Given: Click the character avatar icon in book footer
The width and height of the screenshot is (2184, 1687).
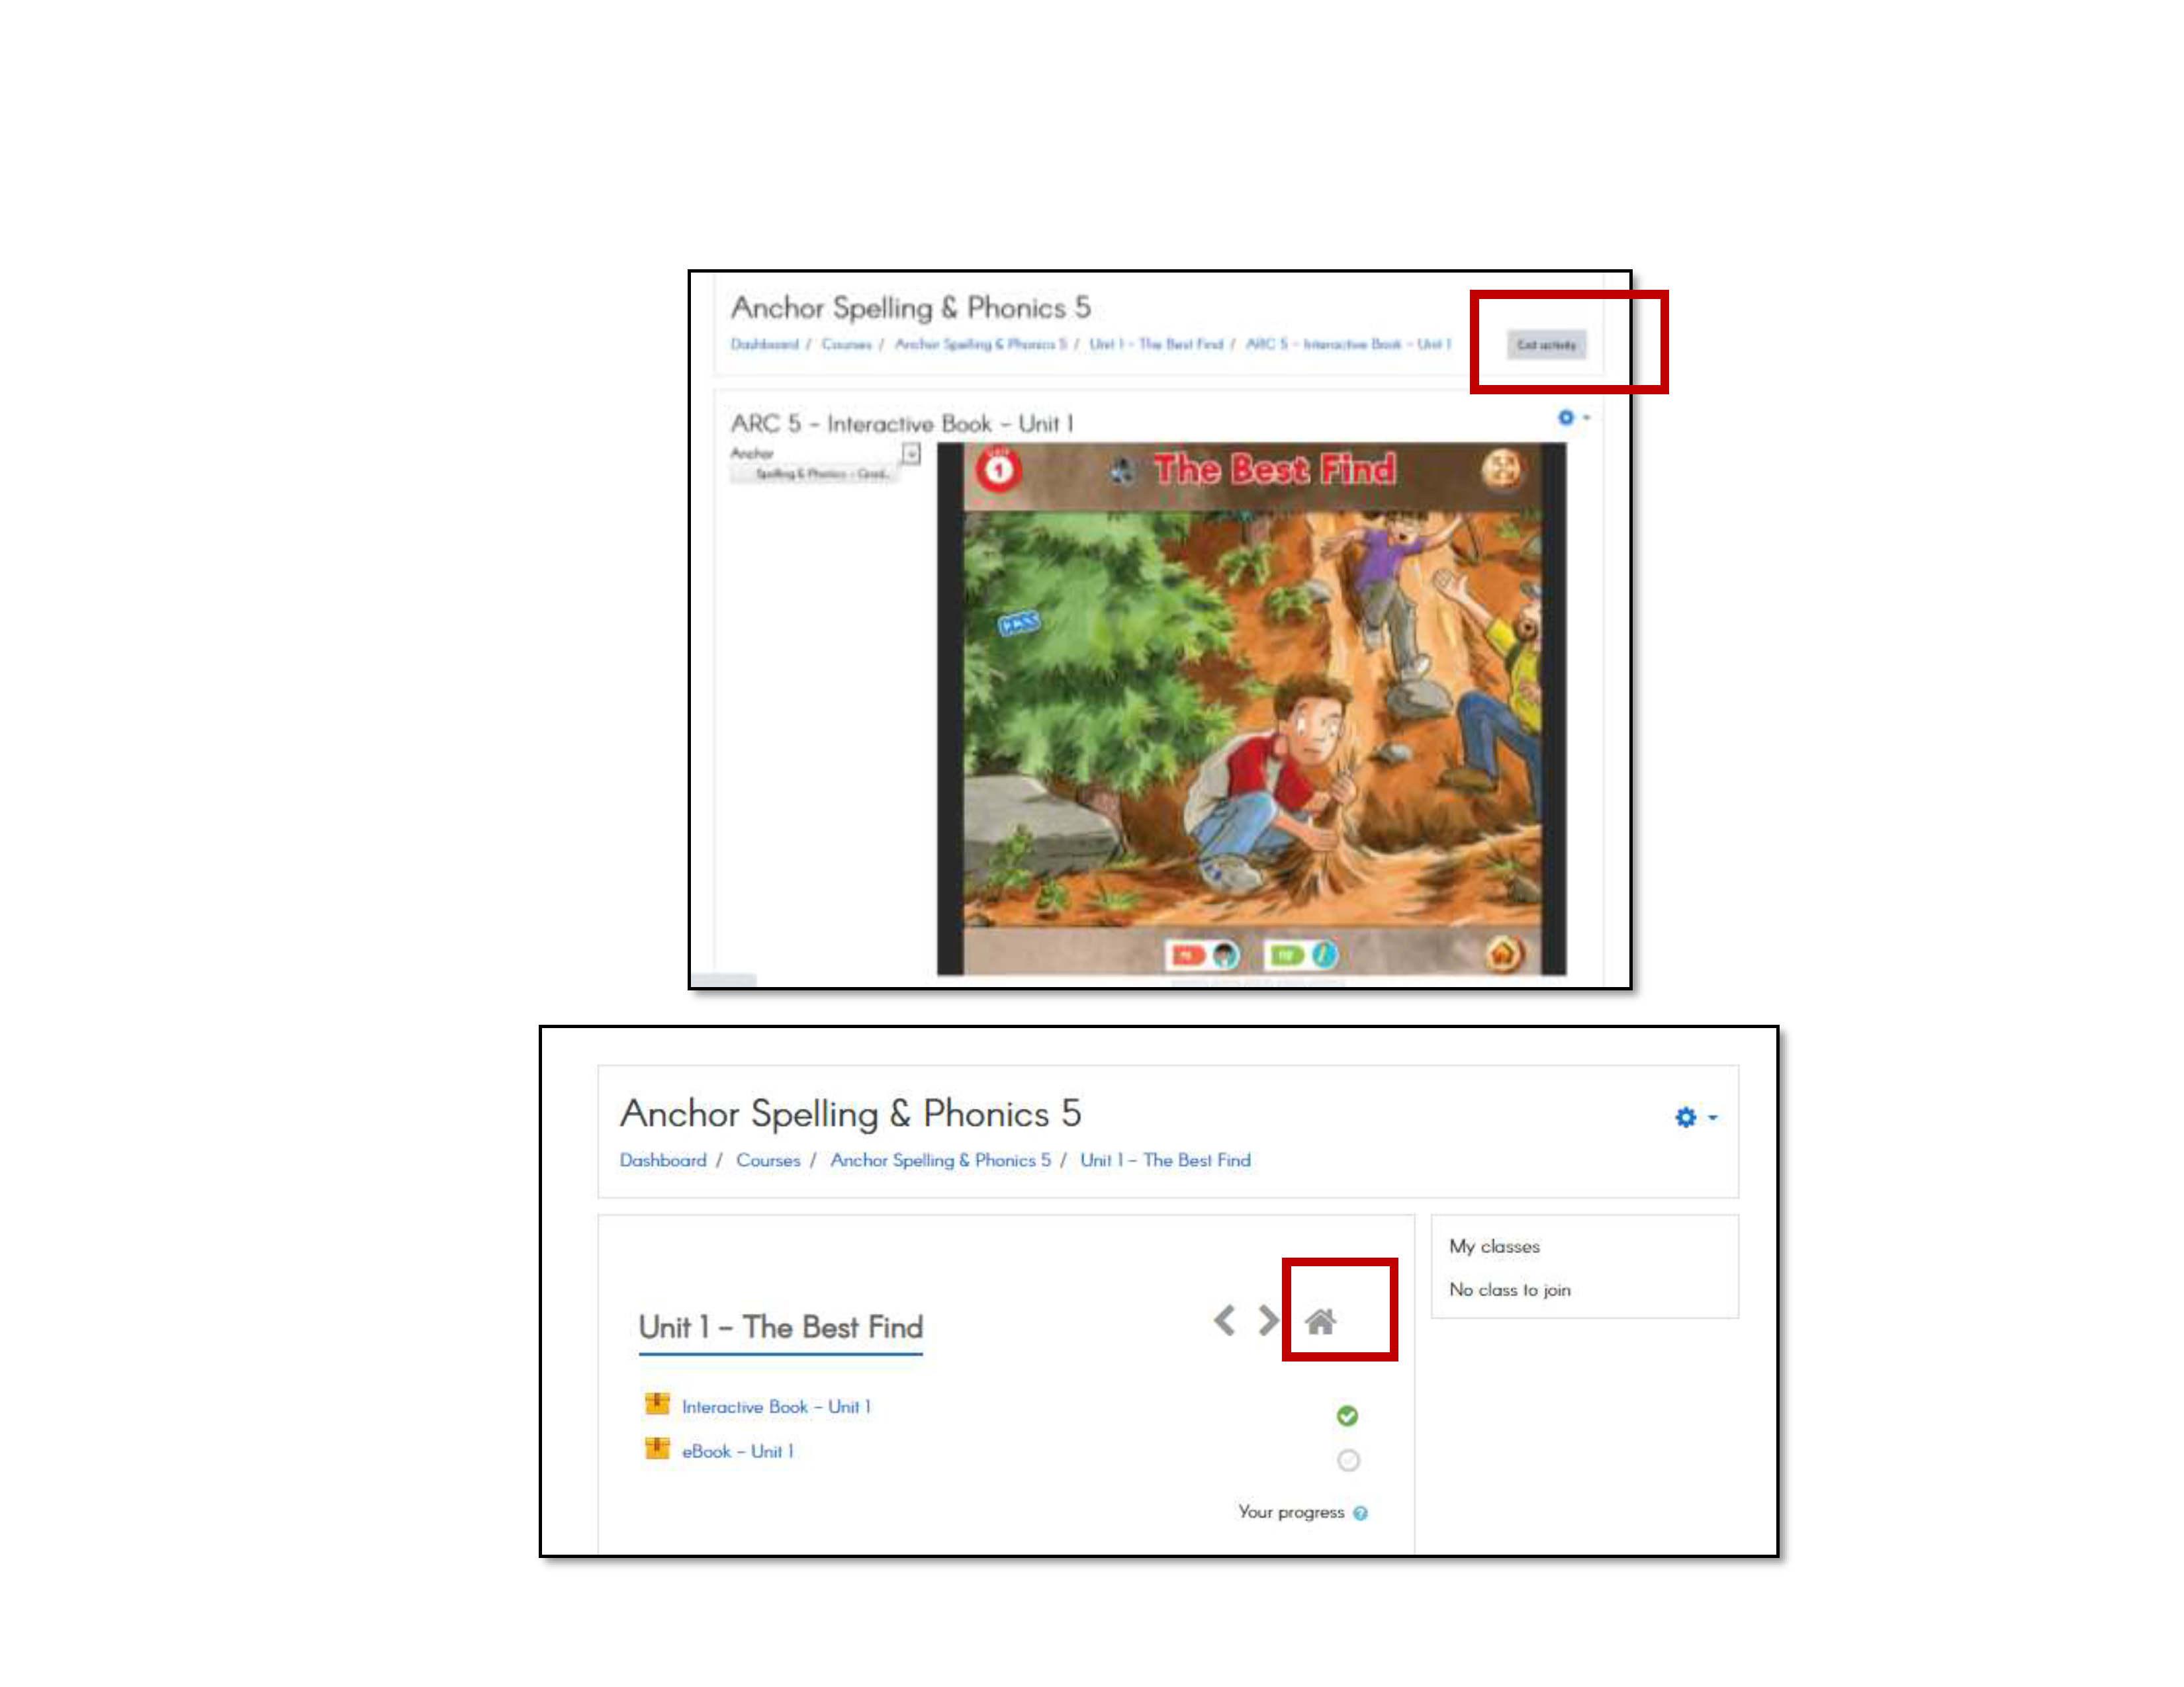Looking at the screenshot, I should coord(1225,955).
